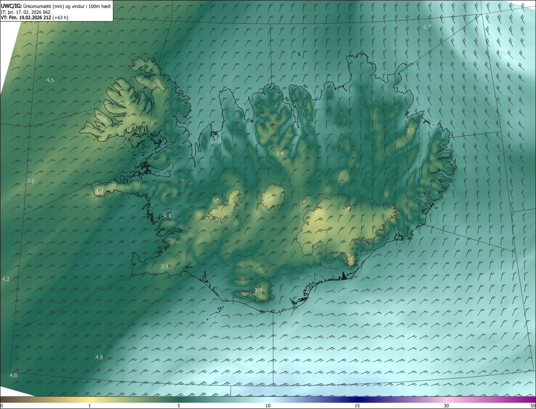
Task: Click the color scale tick label 0
Action: (2, 406)
